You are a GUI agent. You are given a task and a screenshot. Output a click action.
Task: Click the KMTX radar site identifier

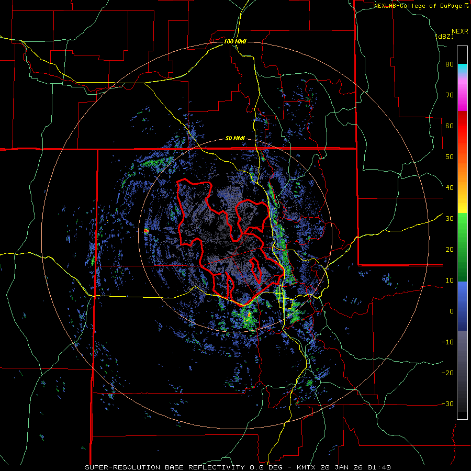coord(307,467)
